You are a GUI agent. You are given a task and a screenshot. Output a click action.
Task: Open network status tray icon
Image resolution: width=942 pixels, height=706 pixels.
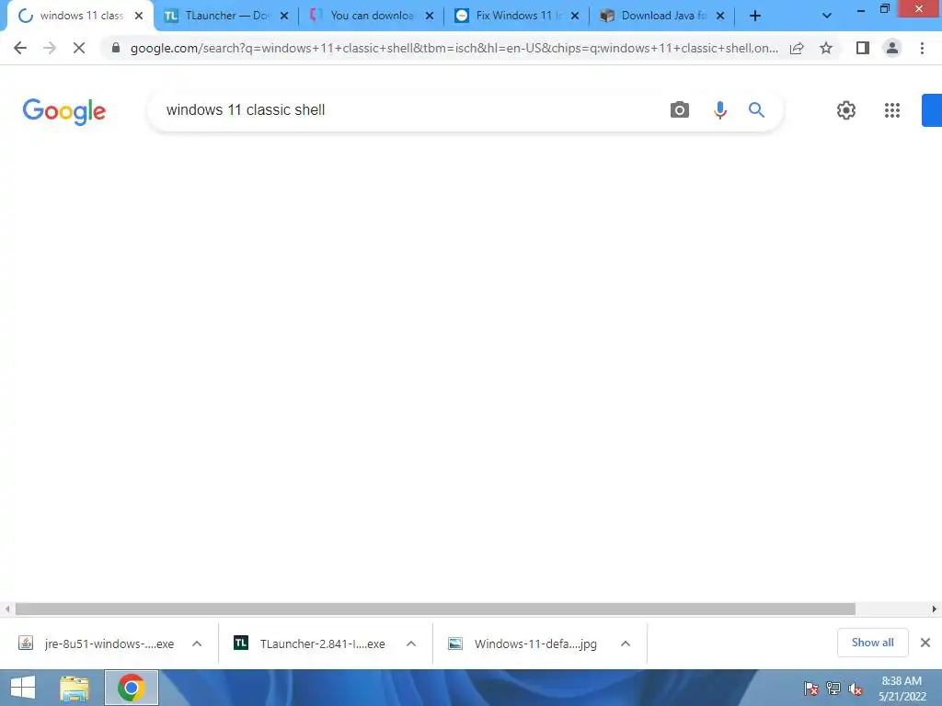[x=833, y=689]
